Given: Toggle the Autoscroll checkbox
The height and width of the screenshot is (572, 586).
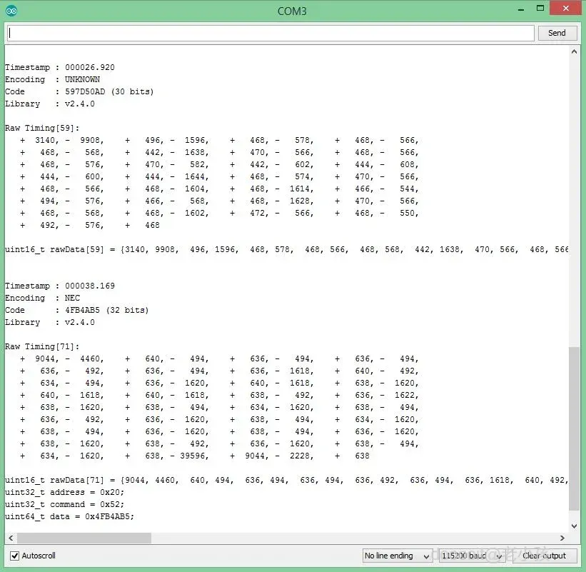Looking at the screenshot, I should click(14, 556).
